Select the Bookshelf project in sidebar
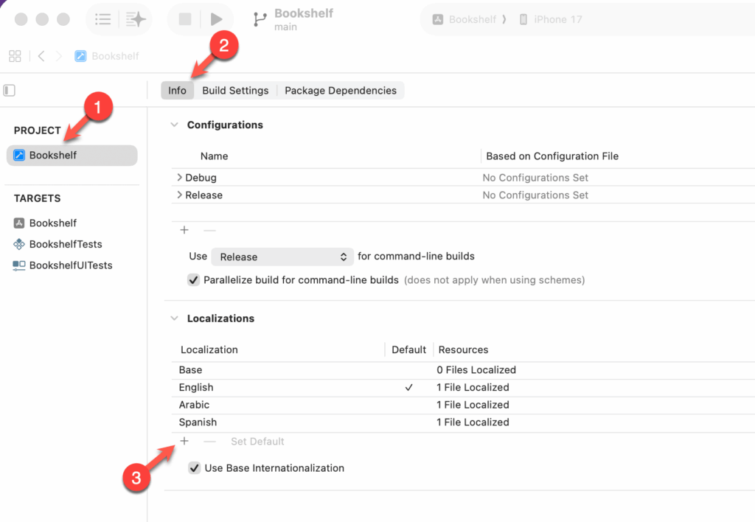755x522 pixels. 72,155
